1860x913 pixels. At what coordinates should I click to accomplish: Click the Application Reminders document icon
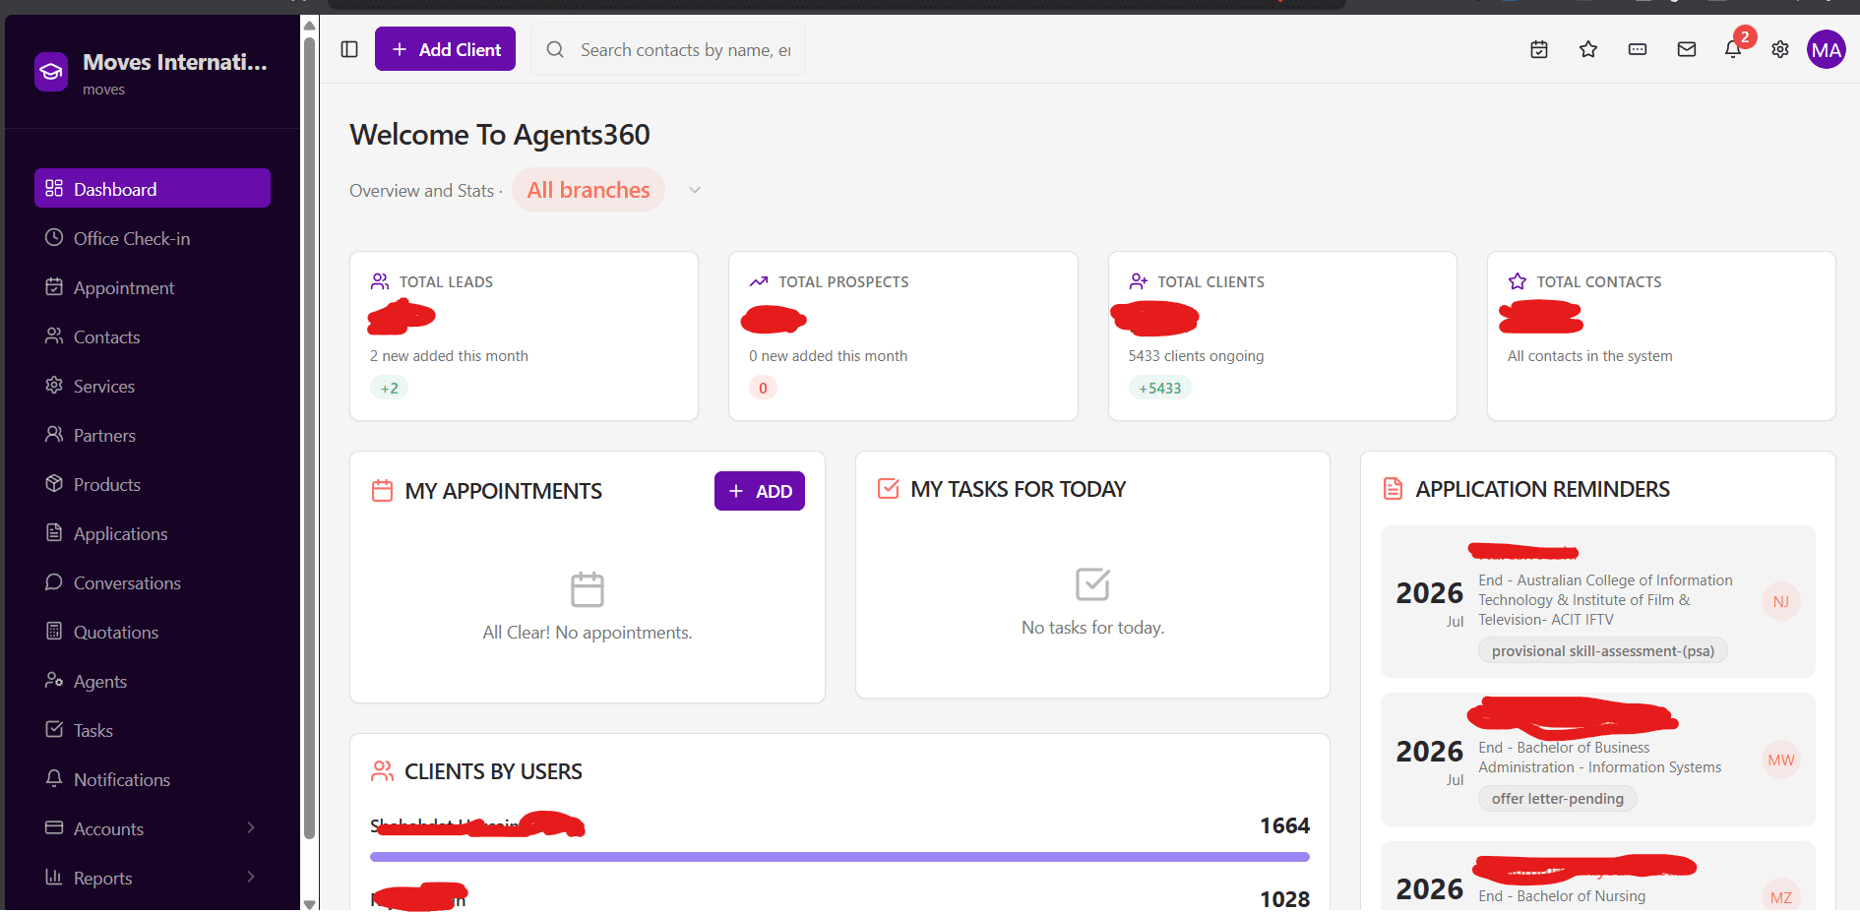pos(1393,488)
